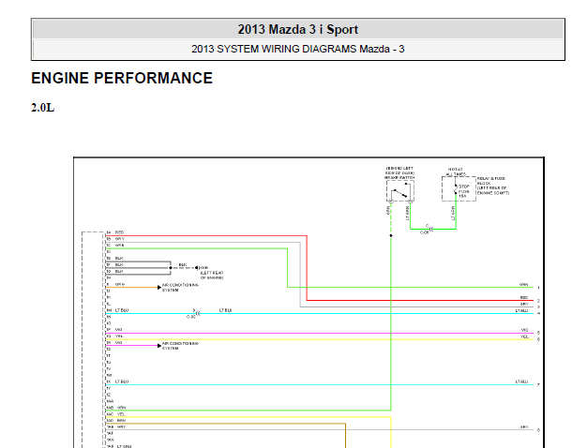Click the "GRY" label at pin 1B
This screenshot has height=448, width=572.
pyautogui.click(x=119, y=239)
